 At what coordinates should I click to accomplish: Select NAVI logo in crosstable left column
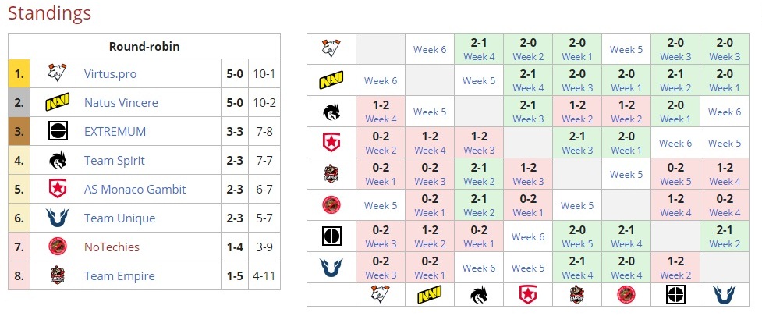tap(331, 80)
